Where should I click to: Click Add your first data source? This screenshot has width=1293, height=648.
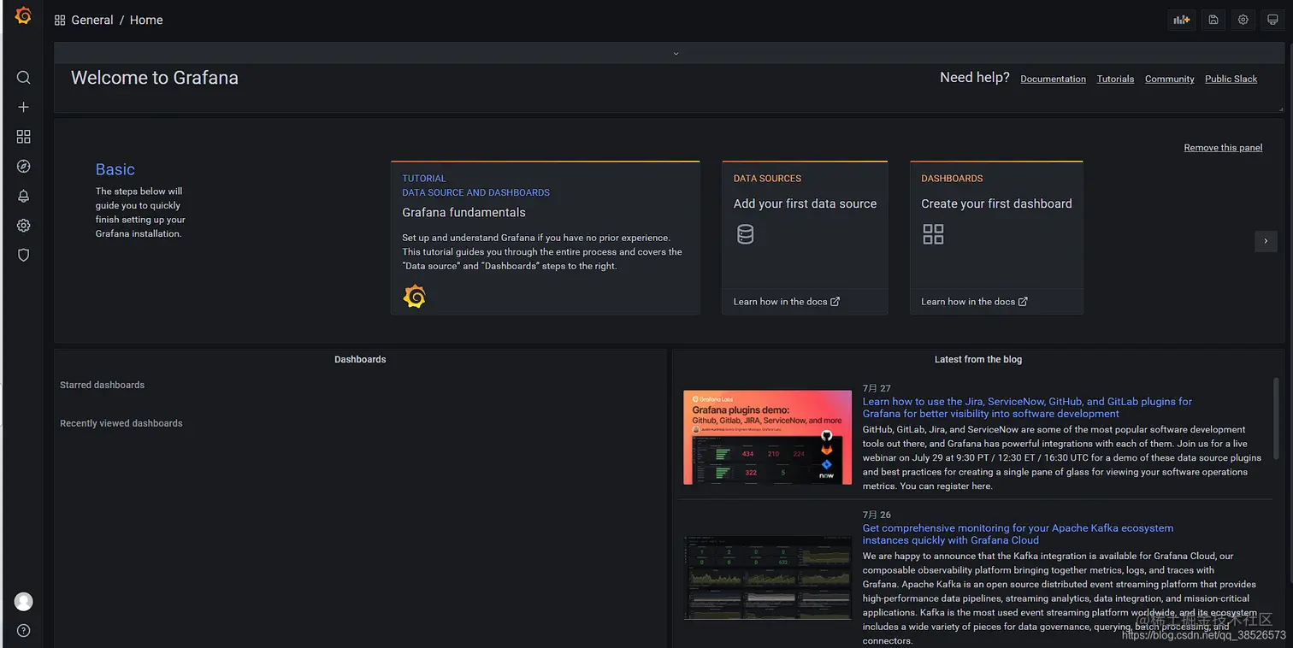(805, 203)
